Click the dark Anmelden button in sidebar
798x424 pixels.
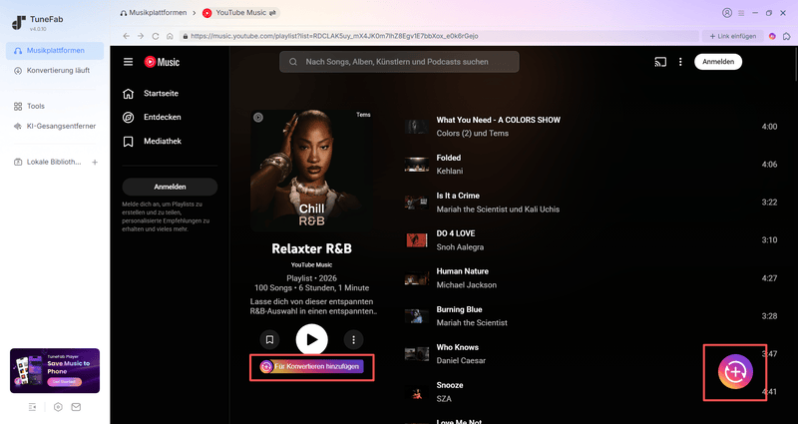coord(170,187)
